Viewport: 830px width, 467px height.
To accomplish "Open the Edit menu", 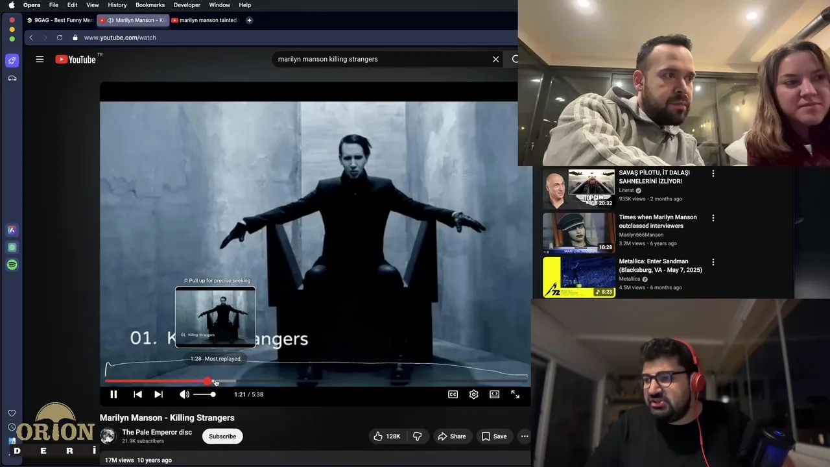I will (73, 5).
